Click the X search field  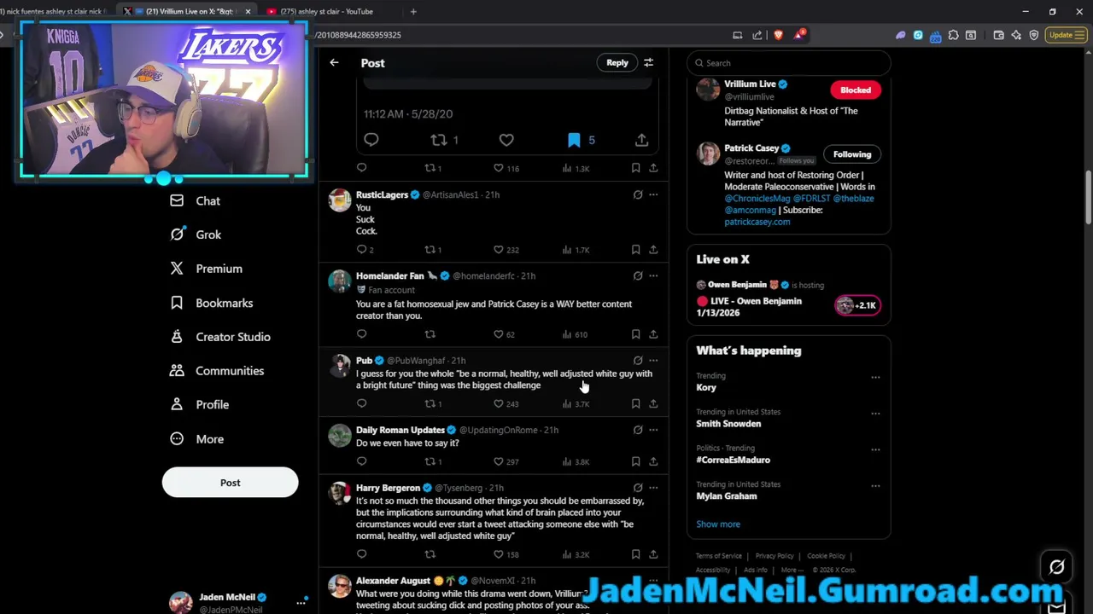coord(789,63)
